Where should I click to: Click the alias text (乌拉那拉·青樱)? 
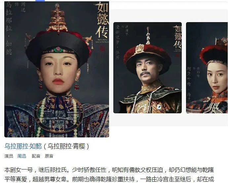click(x=66, y=146)
